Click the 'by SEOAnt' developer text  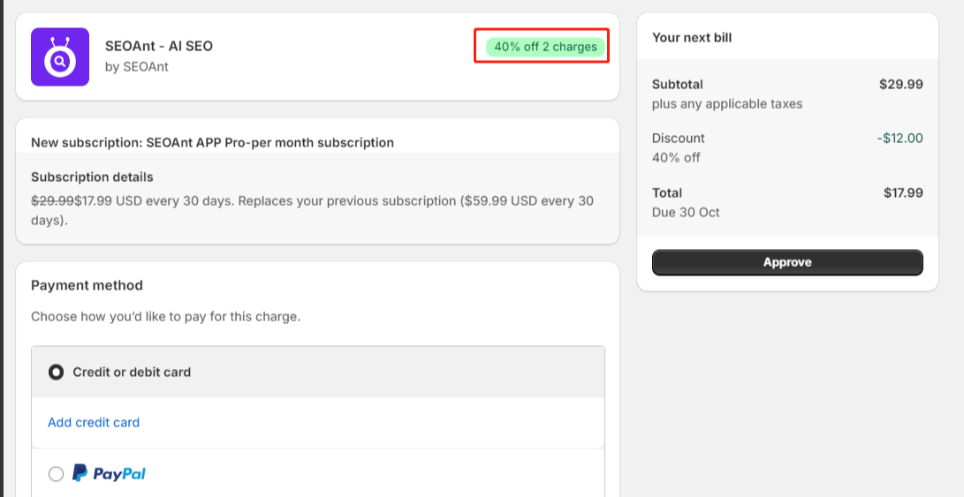click(136, 66)
